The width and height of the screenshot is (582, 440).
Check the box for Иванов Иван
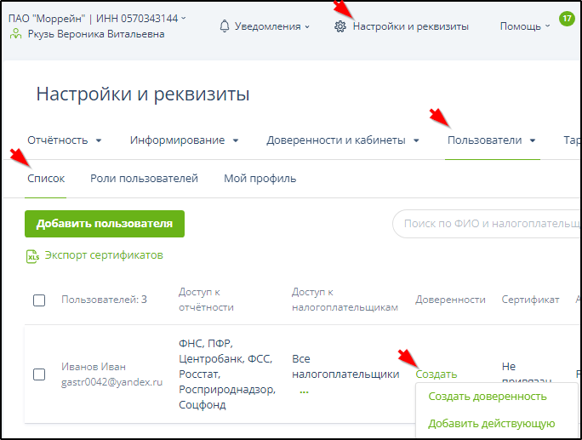click(39, 374)
